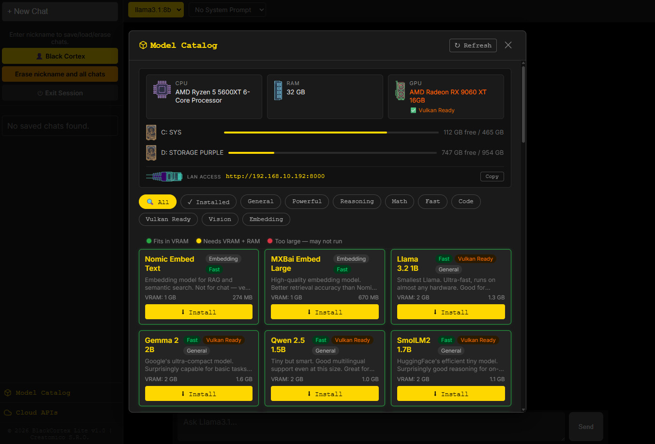Click the Send button
This screenshot has height=444, width=655.
pos(586,427)
